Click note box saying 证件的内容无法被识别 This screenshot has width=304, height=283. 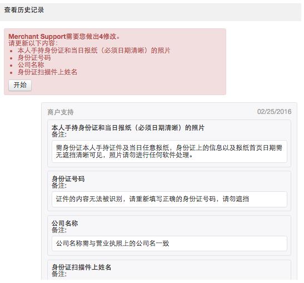click(170, 199)
